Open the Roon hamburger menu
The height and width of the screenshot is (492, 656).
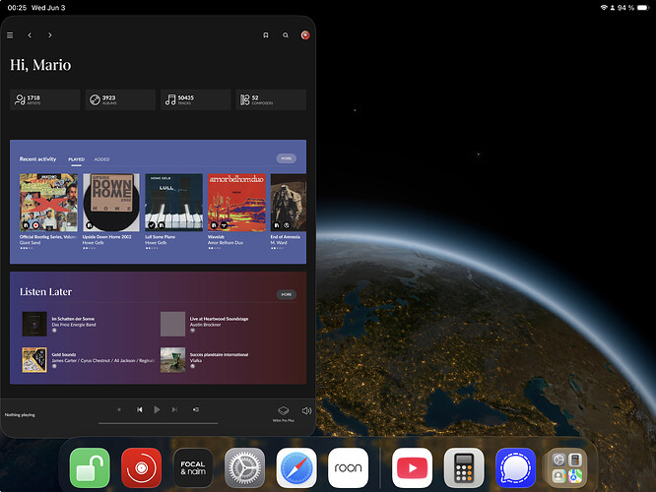point(10,35)
